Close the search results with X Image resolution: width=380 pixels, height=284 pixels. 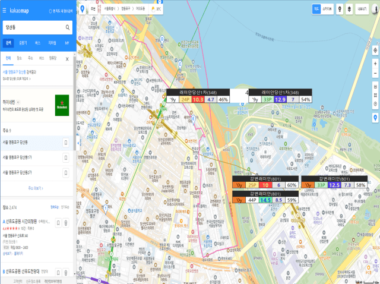pyautogui.click(x=67, y=59)
